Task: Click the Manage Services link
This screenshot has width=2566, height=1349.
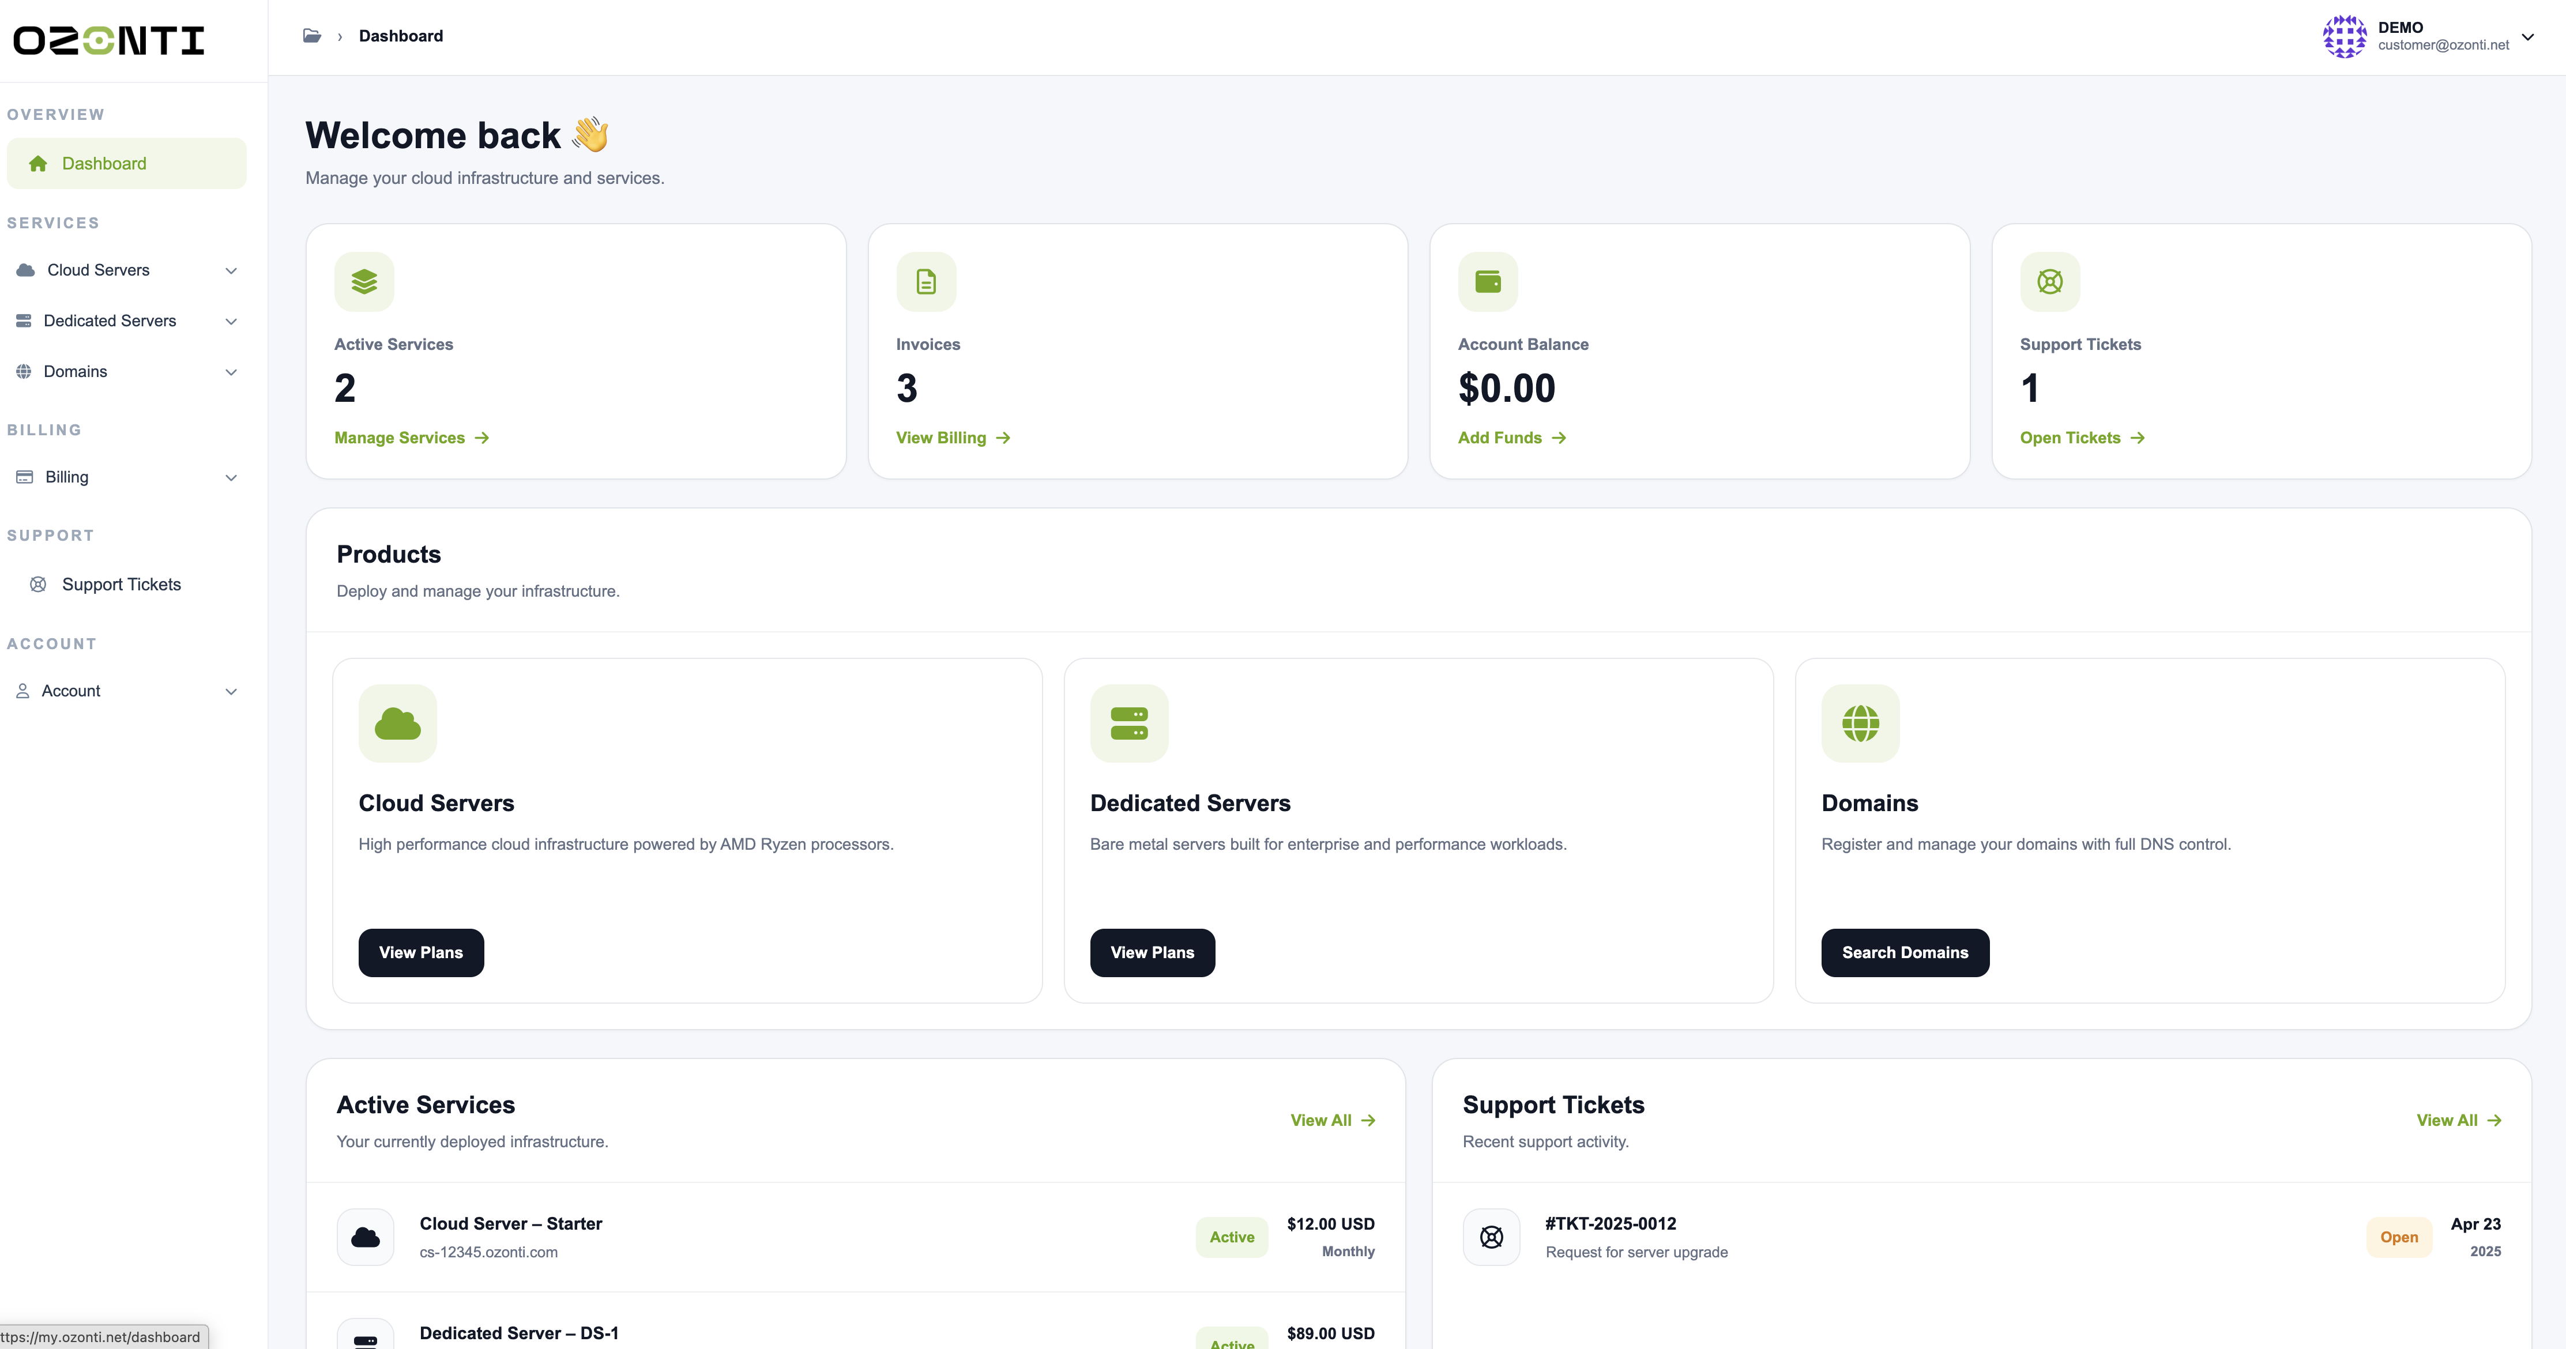Action: point(411,438)
